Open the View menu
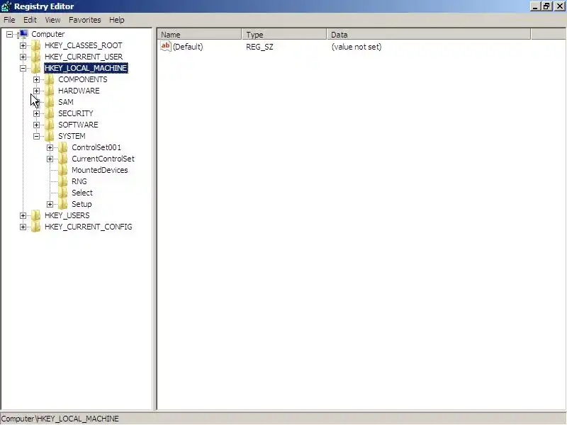 (52, 20)
